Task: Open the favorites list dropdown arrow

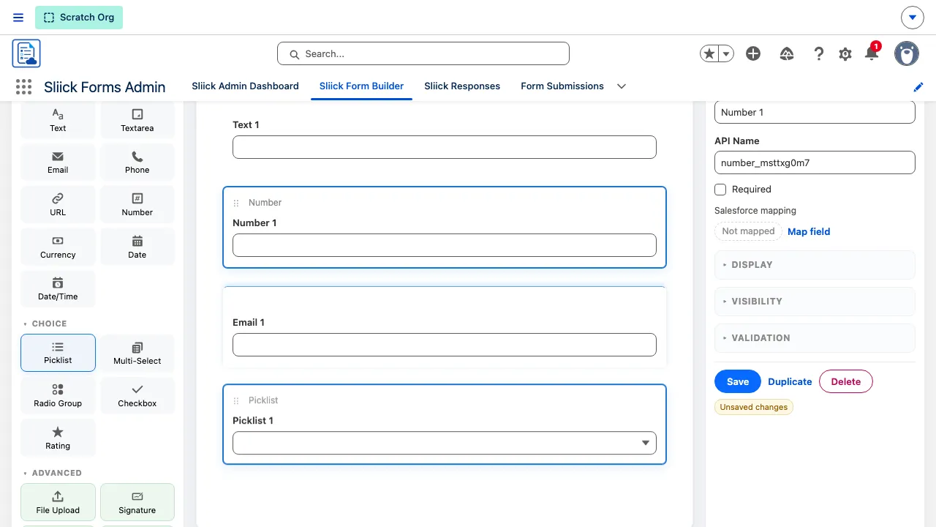Action: 727,53
